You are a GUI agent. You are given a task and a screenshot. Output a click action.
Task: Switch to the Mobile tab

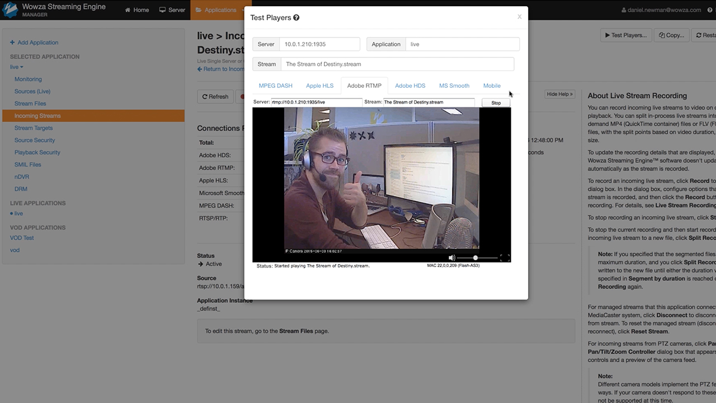[492, 86]
